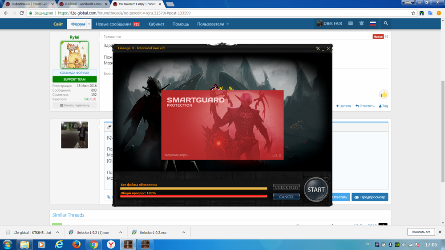Open forum alerts bell icon
Image resolution: width=445 pixels, height=250 pixels.
pos(361,24)
